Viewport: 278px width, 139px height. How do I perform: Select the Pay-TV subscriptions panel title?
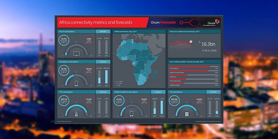point(67,32)
